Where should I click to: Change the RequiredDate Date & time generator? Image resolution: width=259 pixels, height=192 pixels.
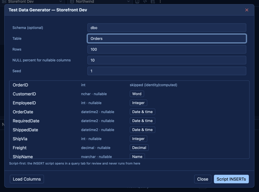143,121
